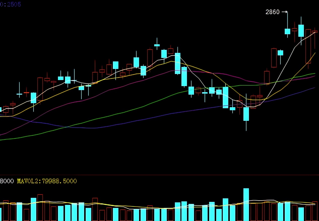The width and height of the screenshot is (319, 221).
Task: Click the MAVOL2:79988.5000 indicator label
Action: pos(47,181)
